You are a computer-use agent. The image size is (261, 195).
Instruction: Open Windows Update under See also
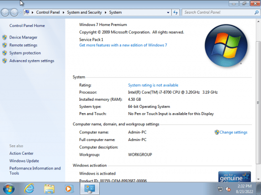24,161
